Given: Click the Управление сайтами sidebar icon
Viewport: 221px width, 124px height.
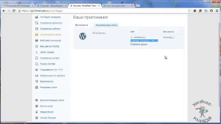Looking at the screenshot, I should (37, 29).
